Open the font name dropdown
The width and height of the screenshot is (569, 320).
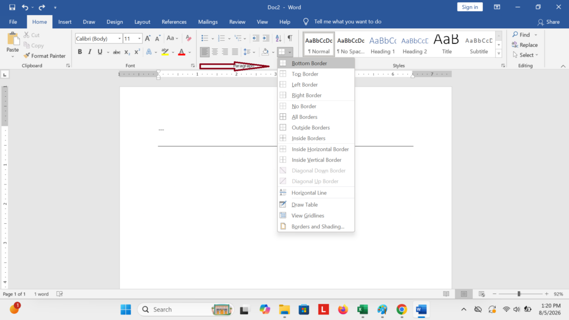coord(119,38)
